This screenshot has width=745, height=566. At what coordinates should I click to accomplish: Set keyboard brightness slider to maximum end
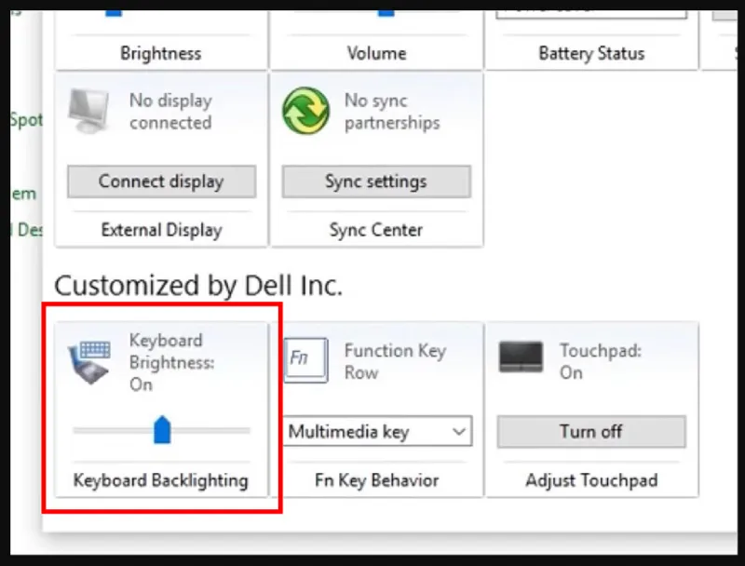[247, 431]
